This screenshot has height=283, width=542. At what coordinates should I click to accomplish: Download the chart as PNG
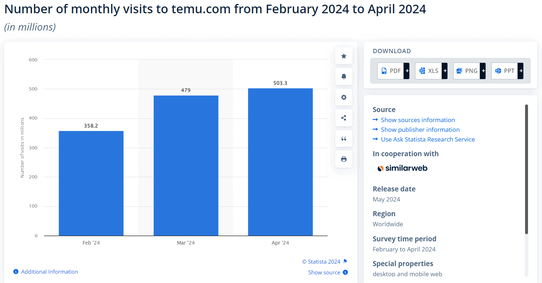pos(467,71)
